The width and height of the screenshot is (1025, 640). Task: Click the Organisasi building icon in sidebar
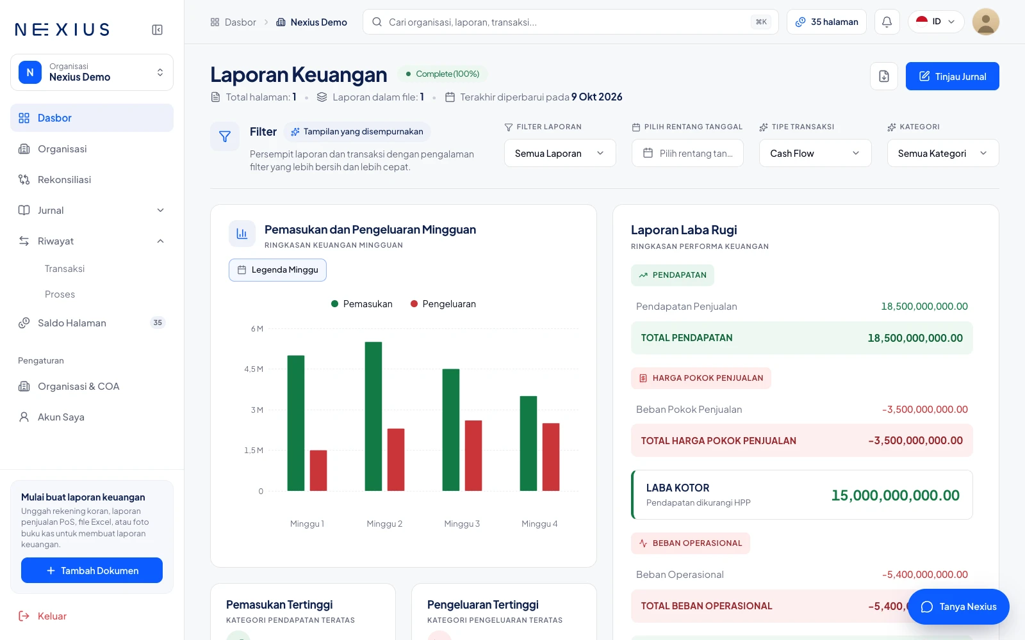pos(24,149)
